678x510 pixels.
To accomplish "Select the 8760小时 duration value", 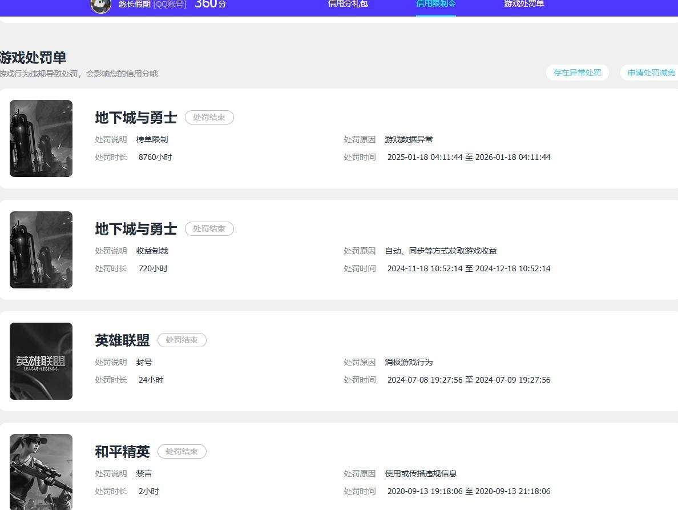I will pyautogui.click(x=155, y=157).
